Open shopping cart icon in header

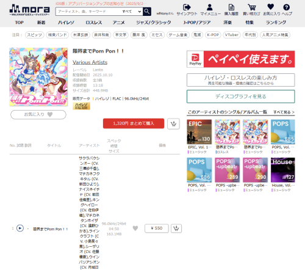[x=252, y=7]
